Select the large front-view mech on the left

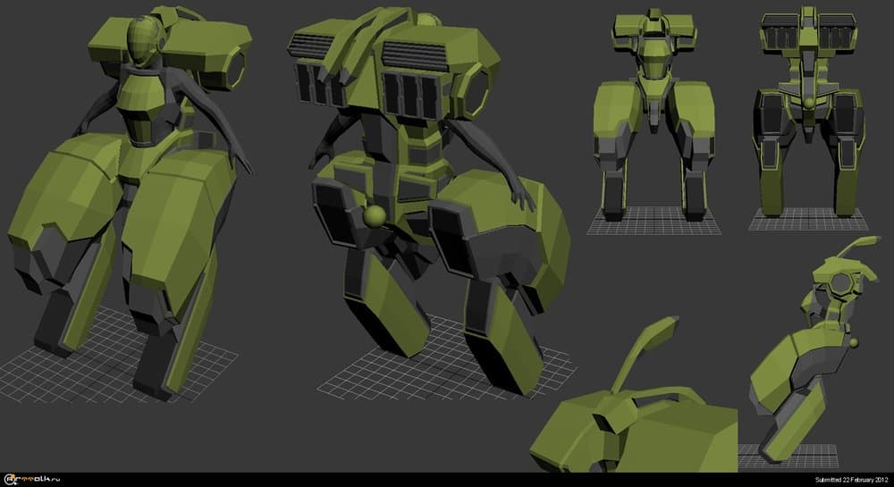pos(134,206)
